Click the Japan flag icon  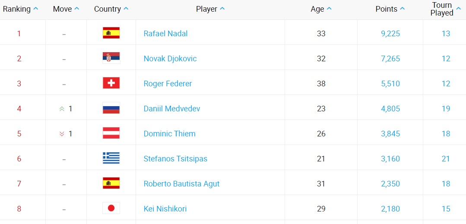[111, 208]
